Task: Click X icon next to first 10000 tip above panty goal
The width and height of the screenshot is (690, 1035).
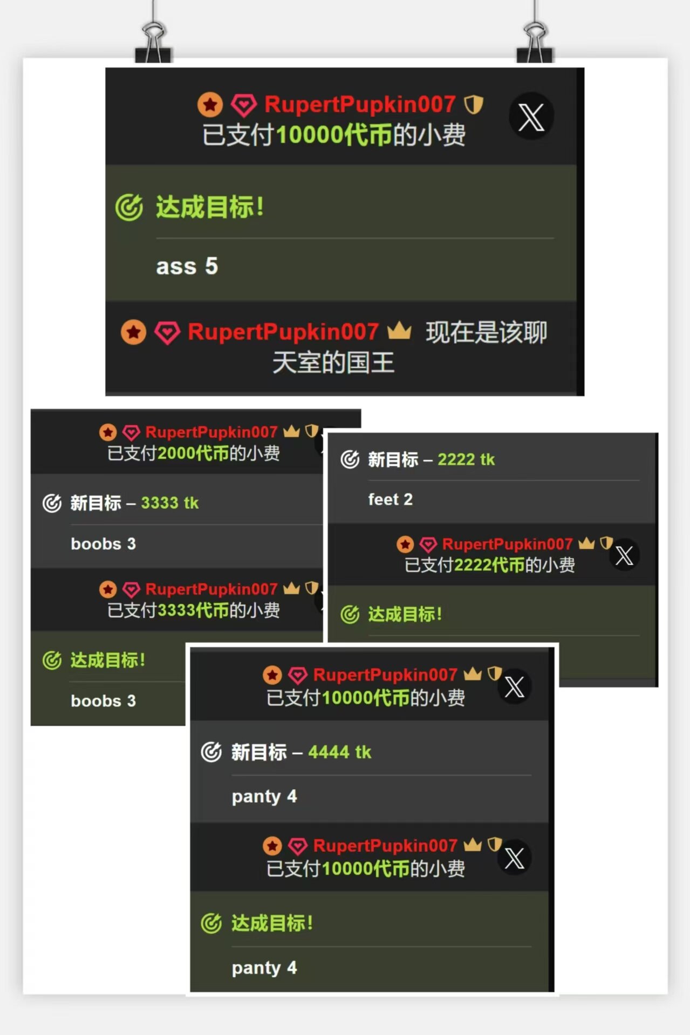Action: (514, 687)
